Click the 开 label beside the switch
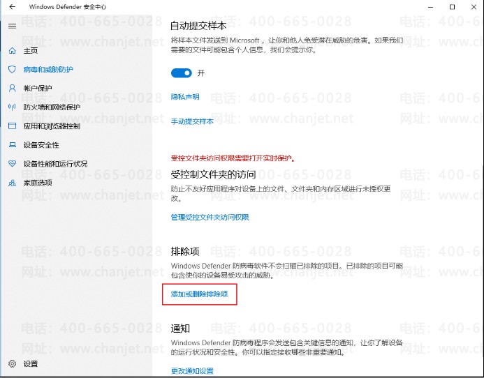The width and height of the screenshot is (484, 378). (201, 73)
